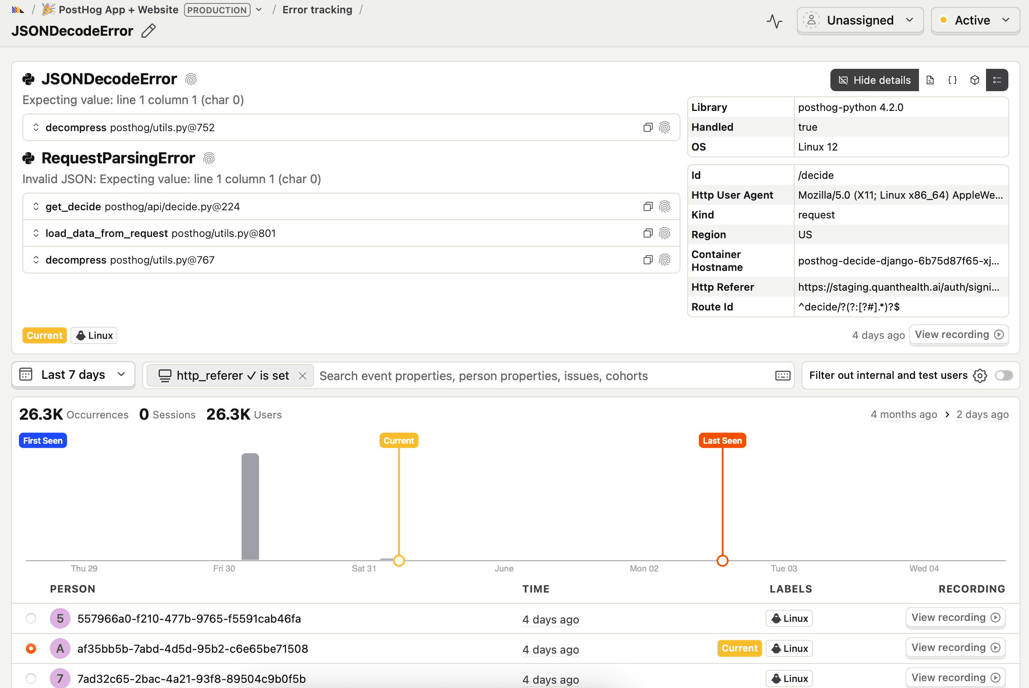Click the avatar of person af35bb5b

[x=60, y=648]
